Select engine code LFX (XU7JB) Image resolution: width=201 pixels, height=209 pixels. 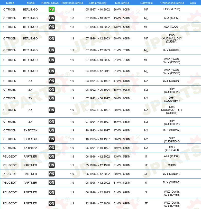(172, 9)
